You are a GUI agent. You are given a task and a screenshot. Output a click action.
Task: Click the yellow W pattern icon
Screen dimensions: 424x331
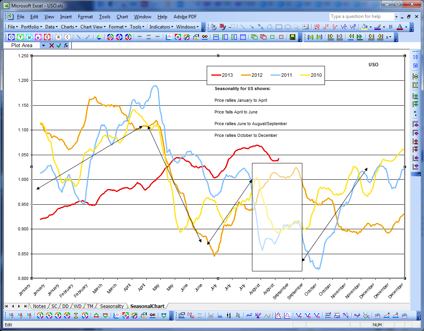(x=319, y=37)
